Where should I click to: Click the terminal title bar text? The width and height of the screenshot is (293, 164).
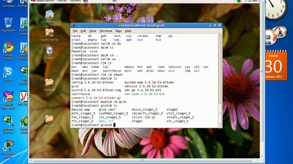coord(141,26)
